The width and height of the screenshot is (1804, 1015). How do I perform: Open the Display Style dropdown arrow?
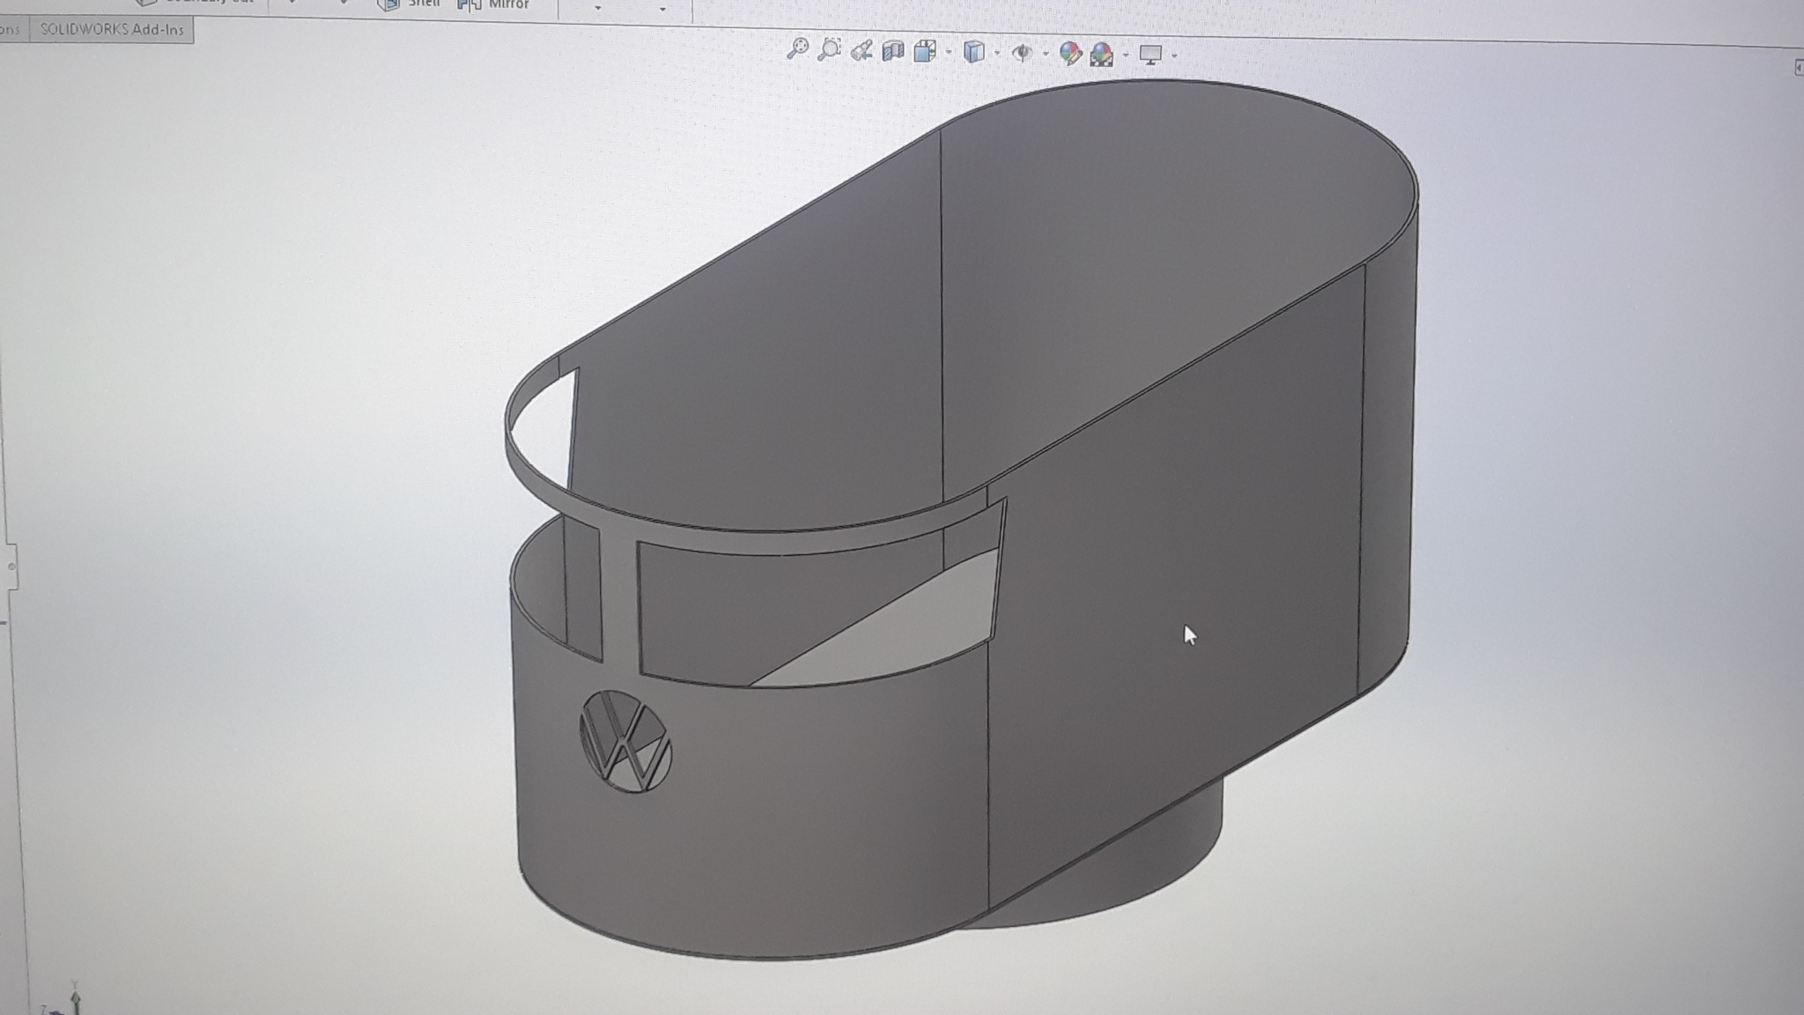tap(997, 54)
